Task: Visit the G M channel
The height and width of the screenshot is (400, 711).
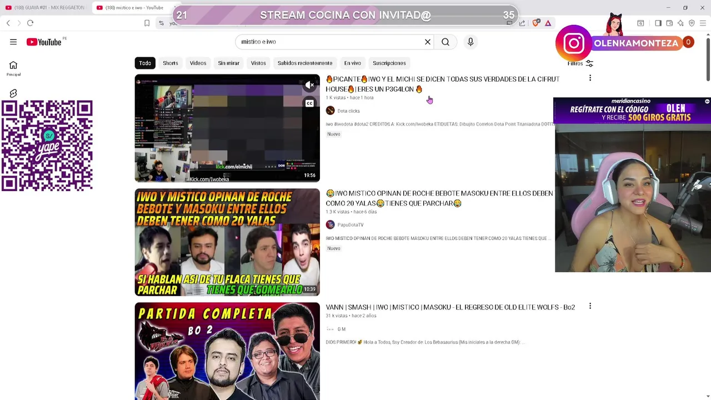Action: 341,329
